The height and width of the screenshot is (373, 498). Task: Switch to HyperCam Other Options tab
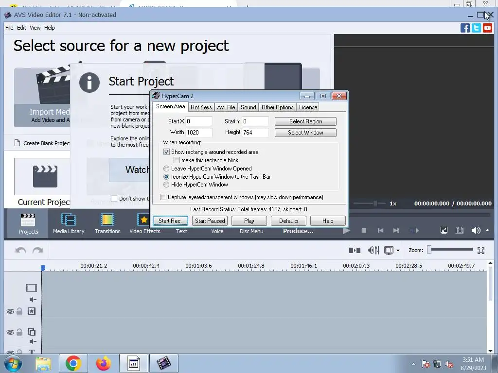pyautogui.click(x=277, y=107)
